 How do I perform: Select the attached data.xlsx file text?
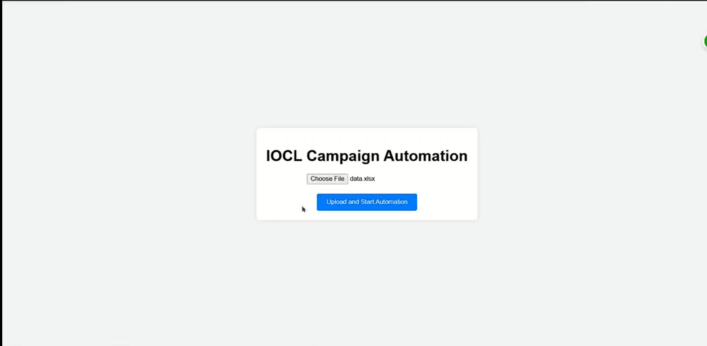[362, 179]
